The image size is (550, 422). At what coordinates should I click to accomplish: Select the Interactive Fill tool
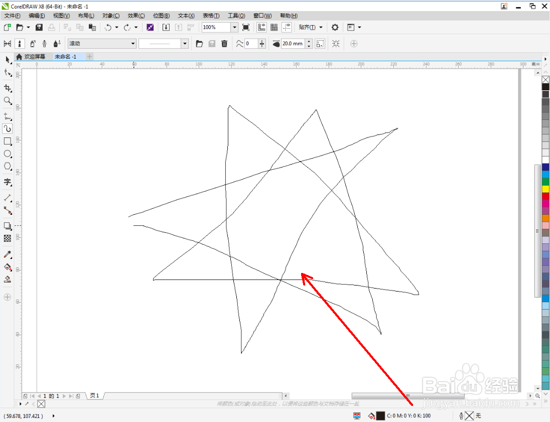coord(8,267)
